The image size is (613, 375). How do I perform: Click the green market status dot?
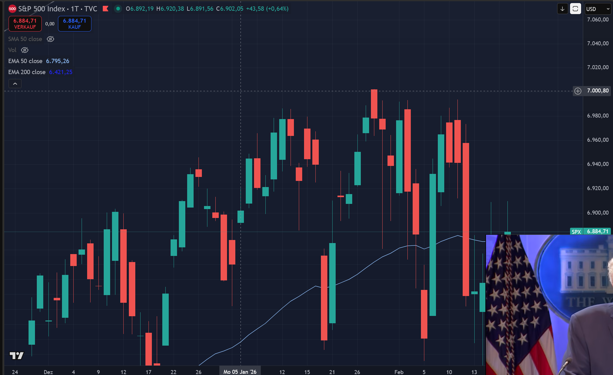(118, 9)
